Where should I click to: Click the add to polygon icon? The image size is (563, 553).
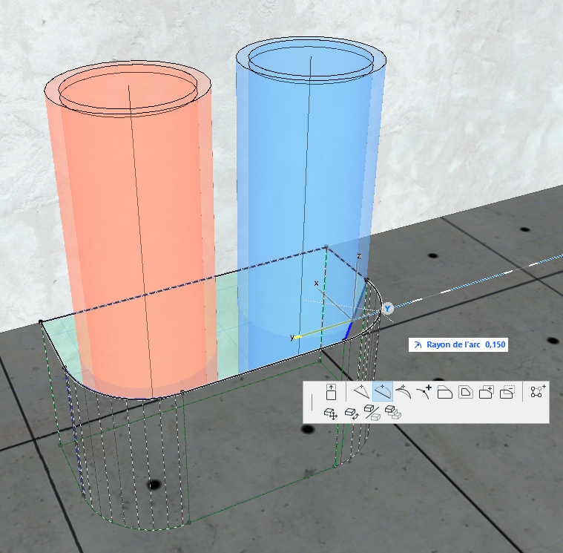coord(487,392)
